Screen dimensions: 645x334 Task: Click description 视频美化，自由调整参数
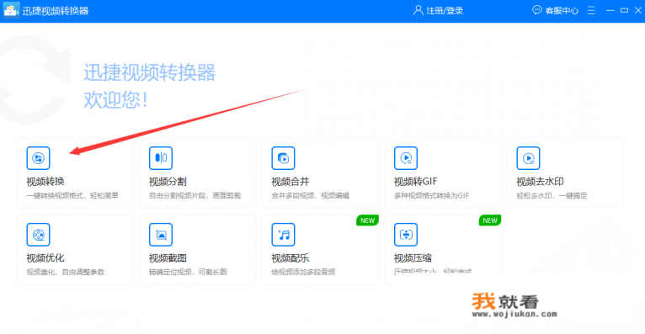coord(66,272)
